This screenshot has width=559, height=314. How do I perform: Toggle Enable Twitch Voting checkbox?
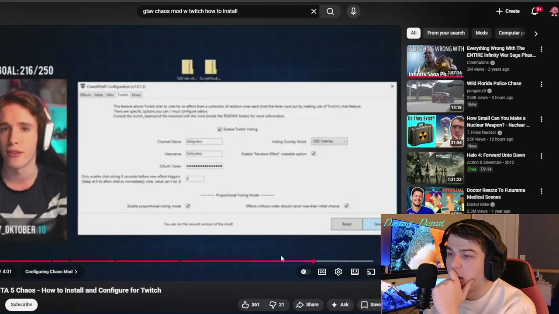pos(220,129)
